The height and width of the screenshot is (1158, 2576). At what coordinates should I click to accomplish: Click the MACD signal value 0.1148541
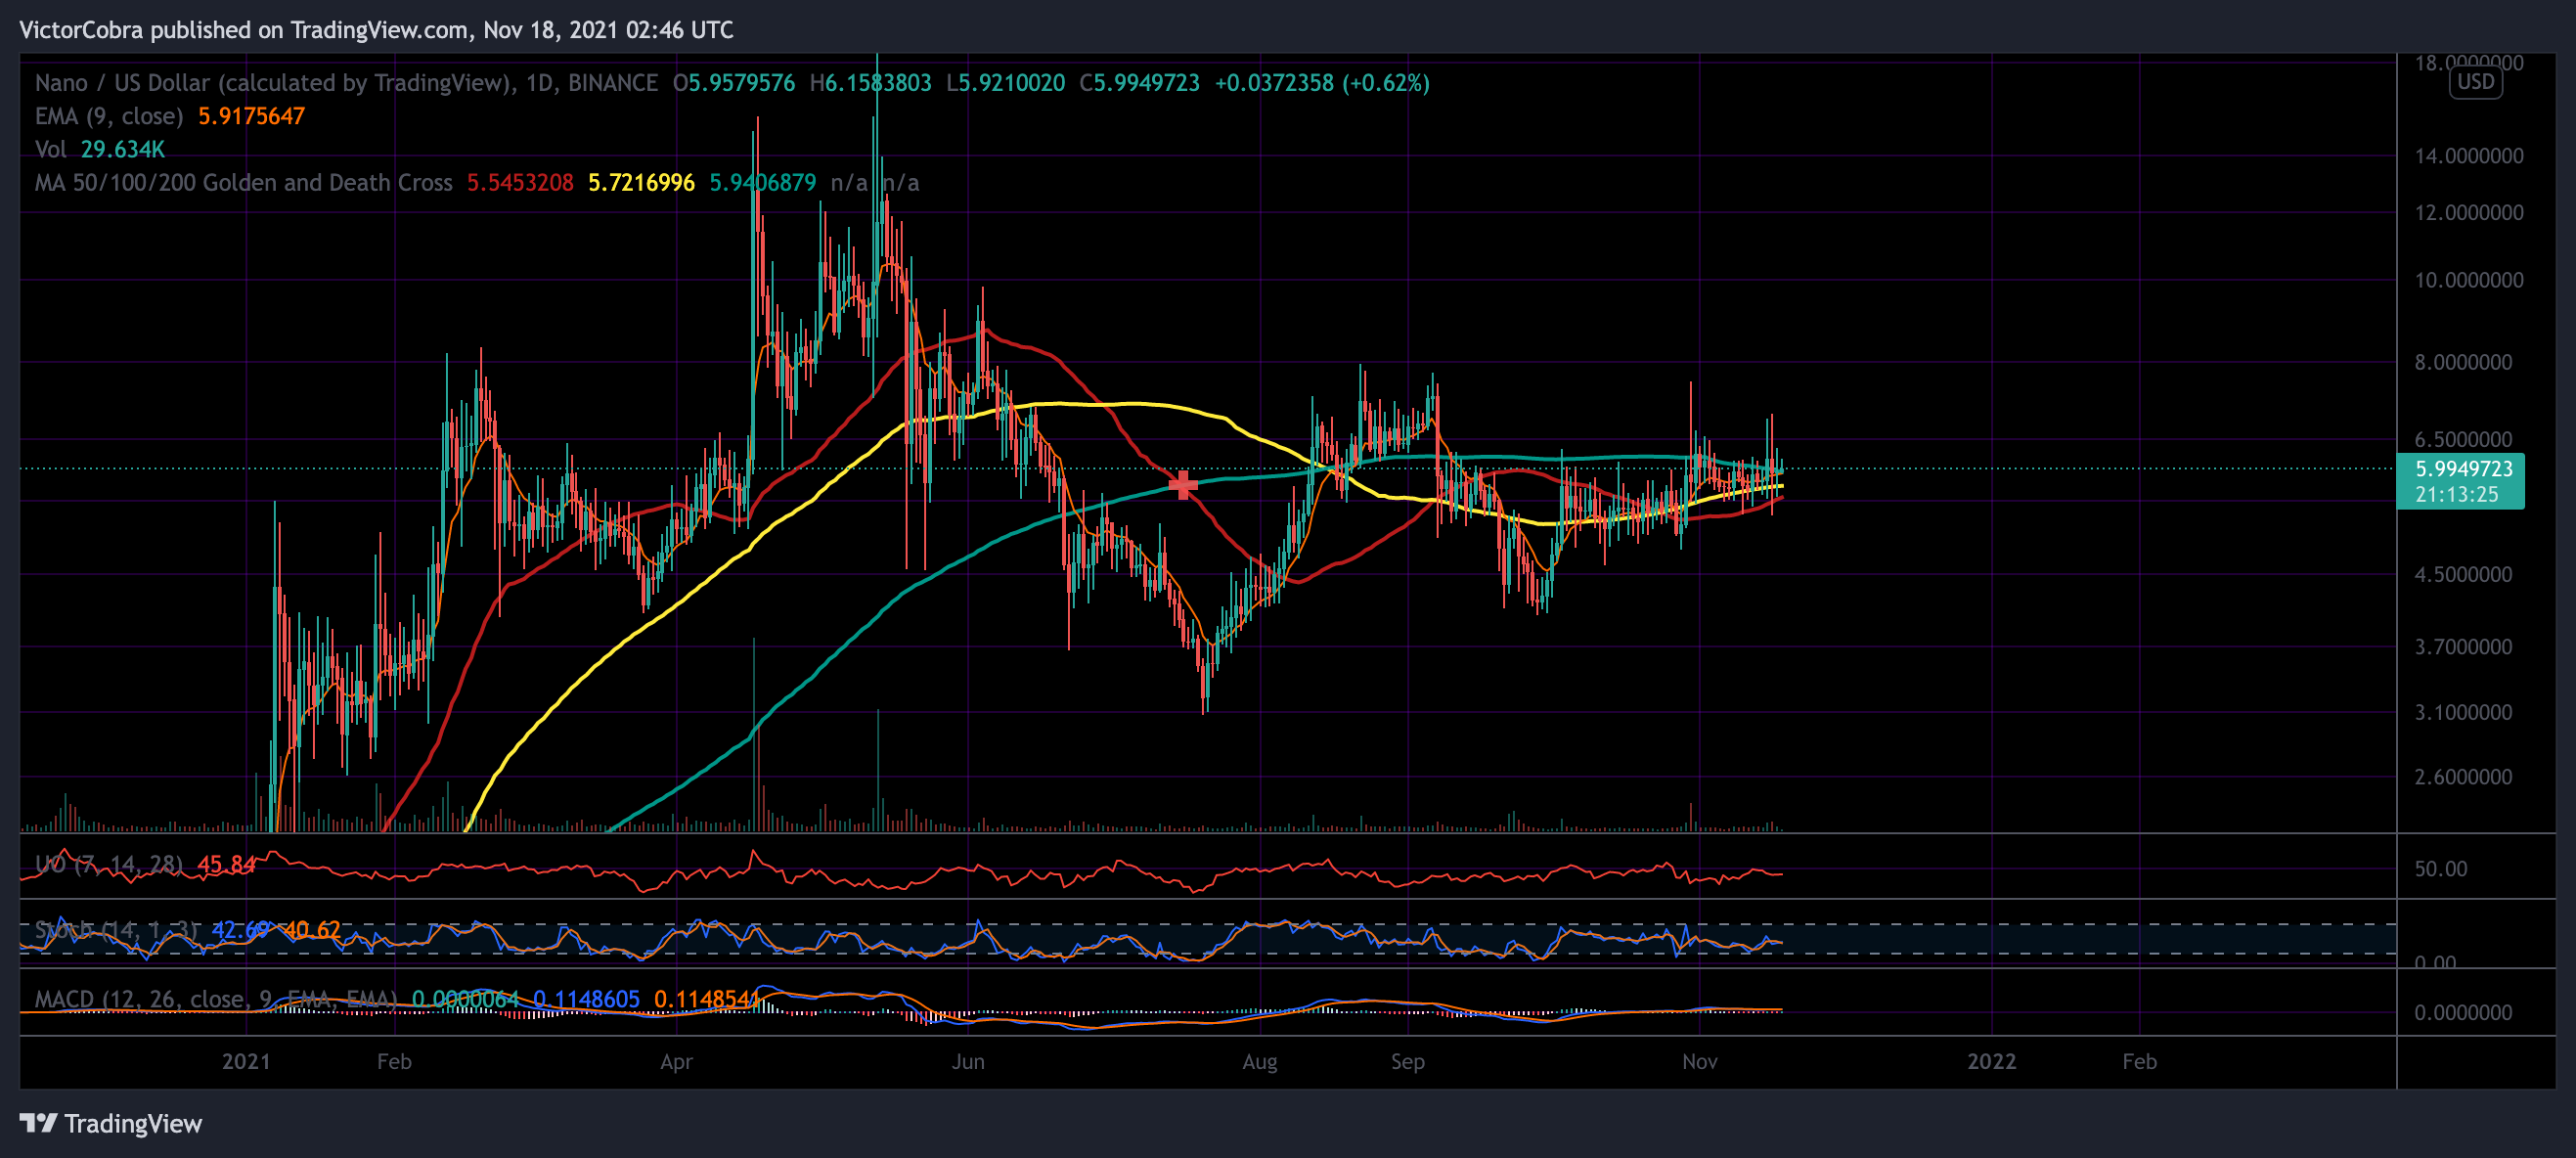click(707, 999)
